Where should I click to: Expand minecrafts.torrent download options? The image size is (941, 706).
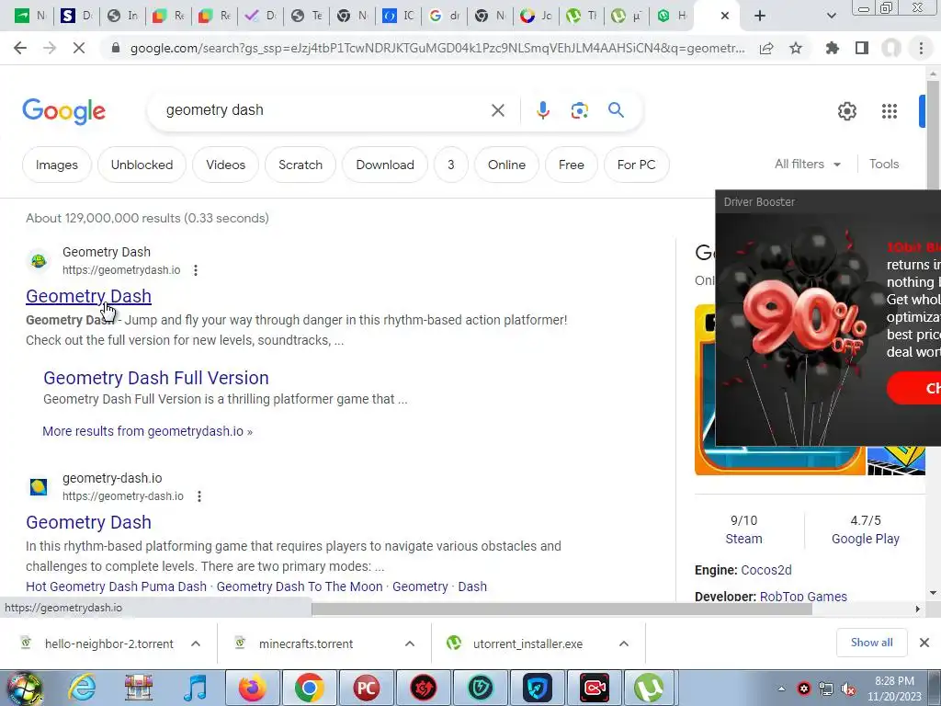[410, 643]
